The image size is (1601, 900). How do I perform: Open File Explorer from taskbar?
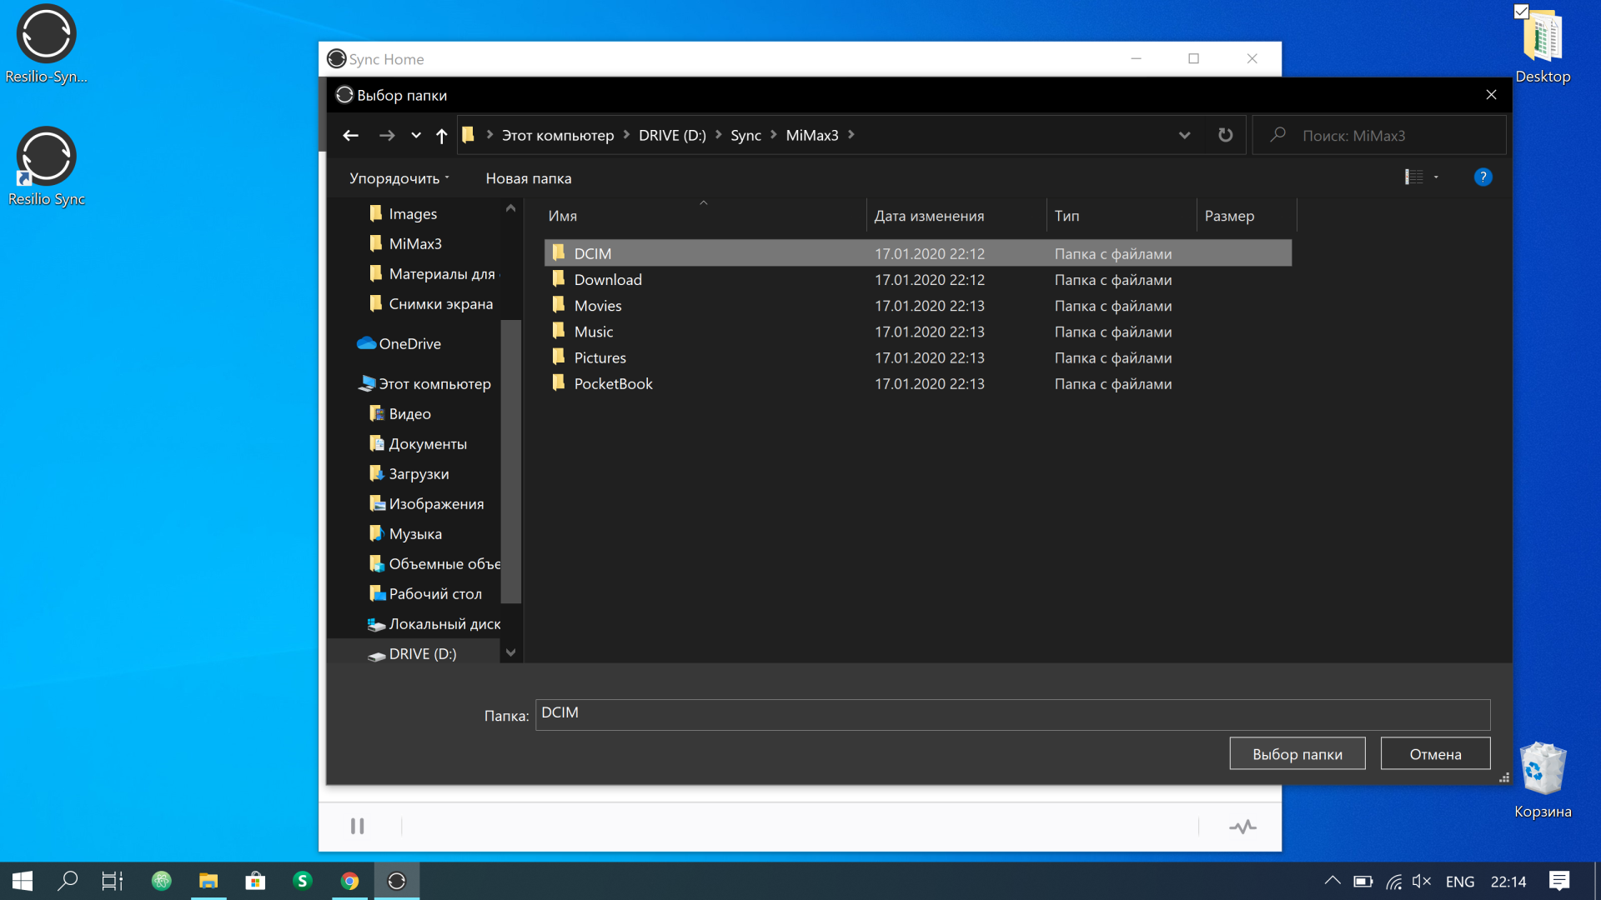point(208,881)
